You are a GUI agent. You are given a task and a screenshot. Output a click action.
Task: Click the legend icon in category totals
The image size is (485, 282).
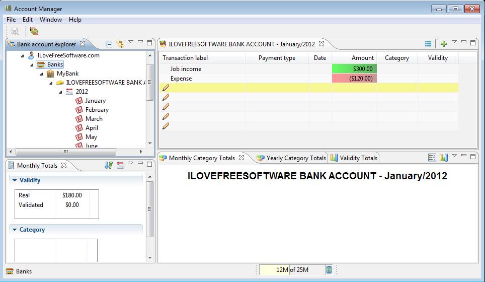click(x=432, y=158)
